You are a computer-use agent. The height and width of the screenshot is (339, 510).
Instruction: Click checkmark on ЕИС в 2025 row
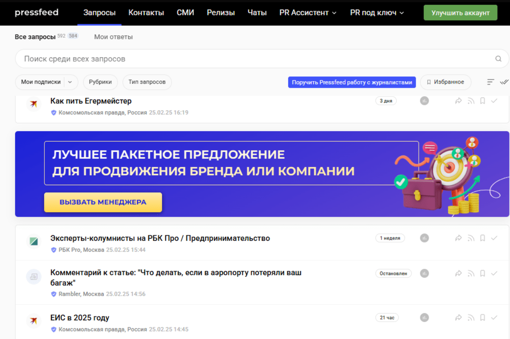pyautogui.click(x=494, y=317)
